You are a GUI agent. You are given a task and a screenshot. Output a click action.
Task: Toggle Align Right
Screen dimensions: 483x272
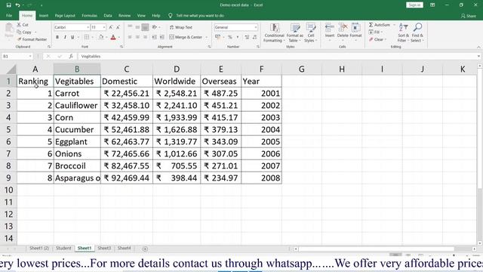click(145, 37)
